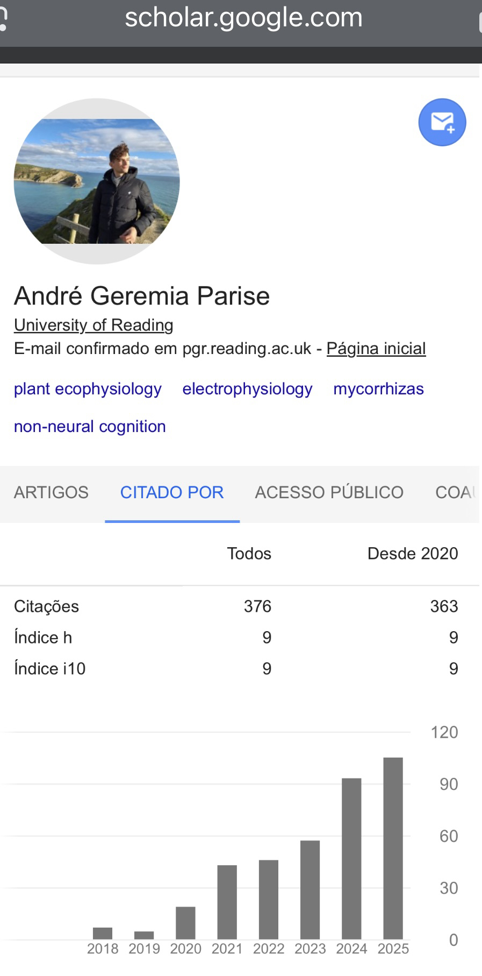This screenshot has height=976, width=482.
Task: Switch to the CITADO POR tab
Action: [172, 492]
